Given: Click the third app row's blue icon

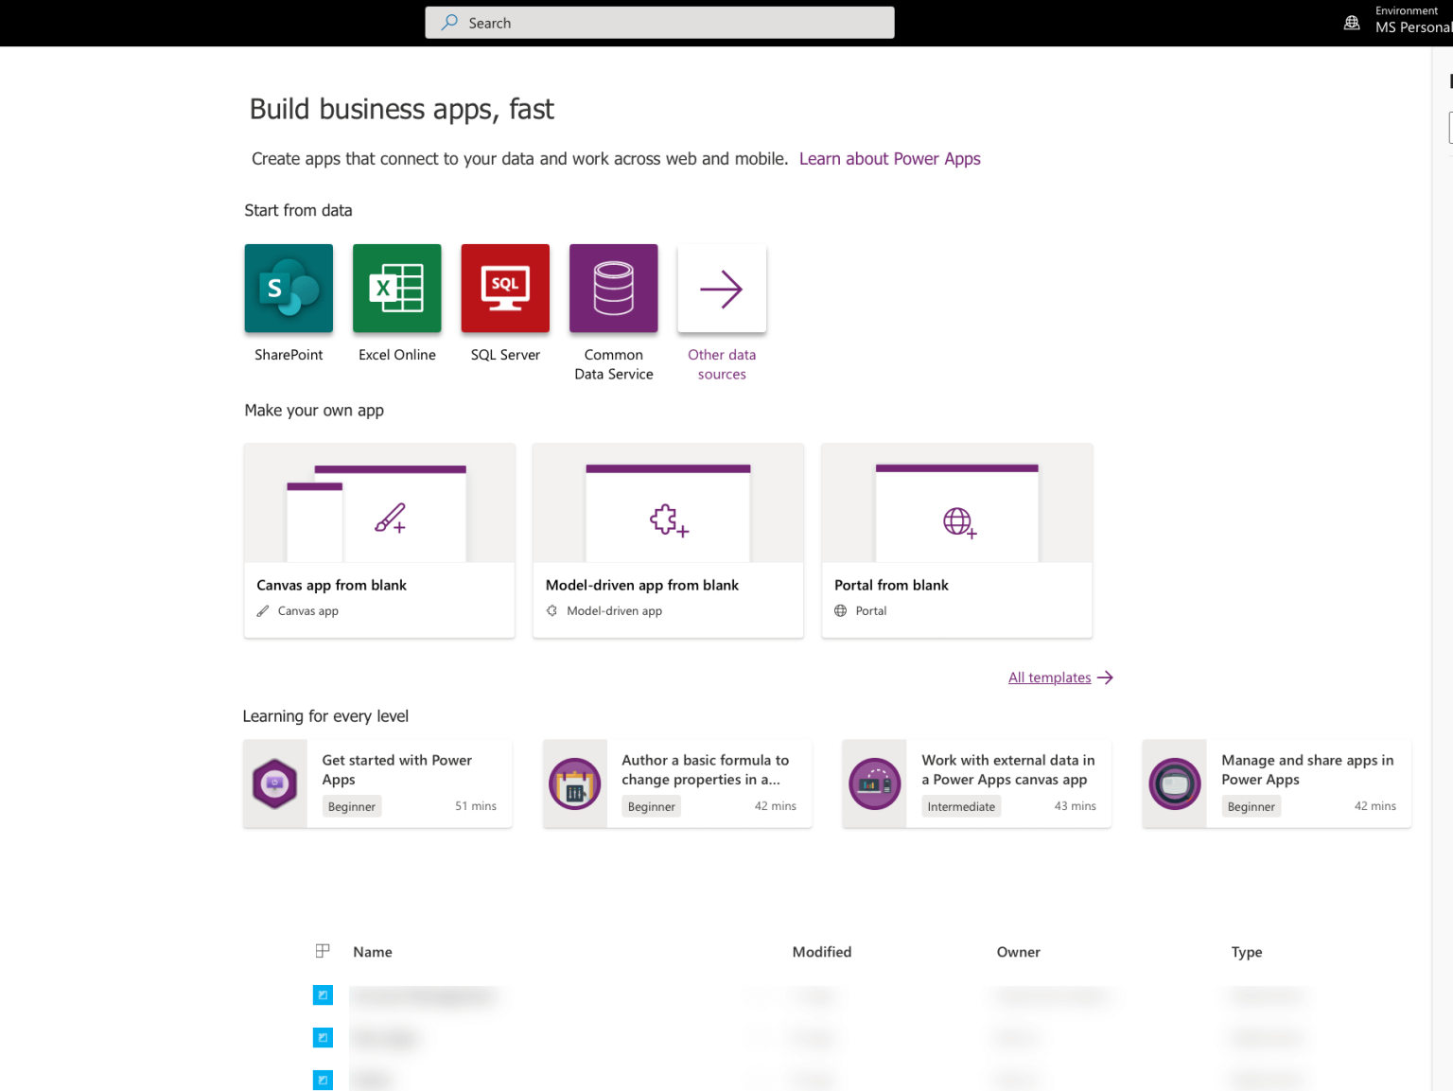Looking at the screenshot, I should pos(323,1080).
